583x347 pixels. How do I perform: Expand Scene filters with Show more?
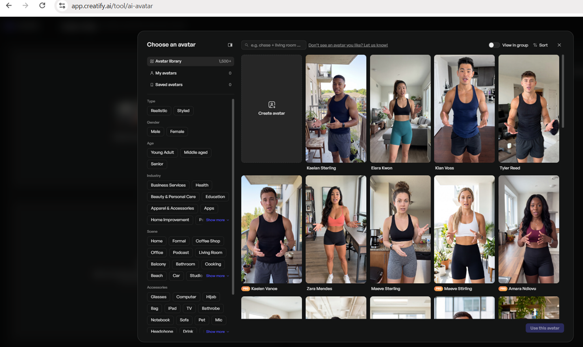tap(217, 276)
